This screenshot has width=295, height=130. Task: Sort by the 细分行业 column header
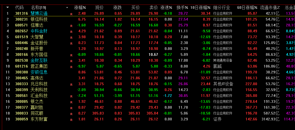click(x=222, y=7)
